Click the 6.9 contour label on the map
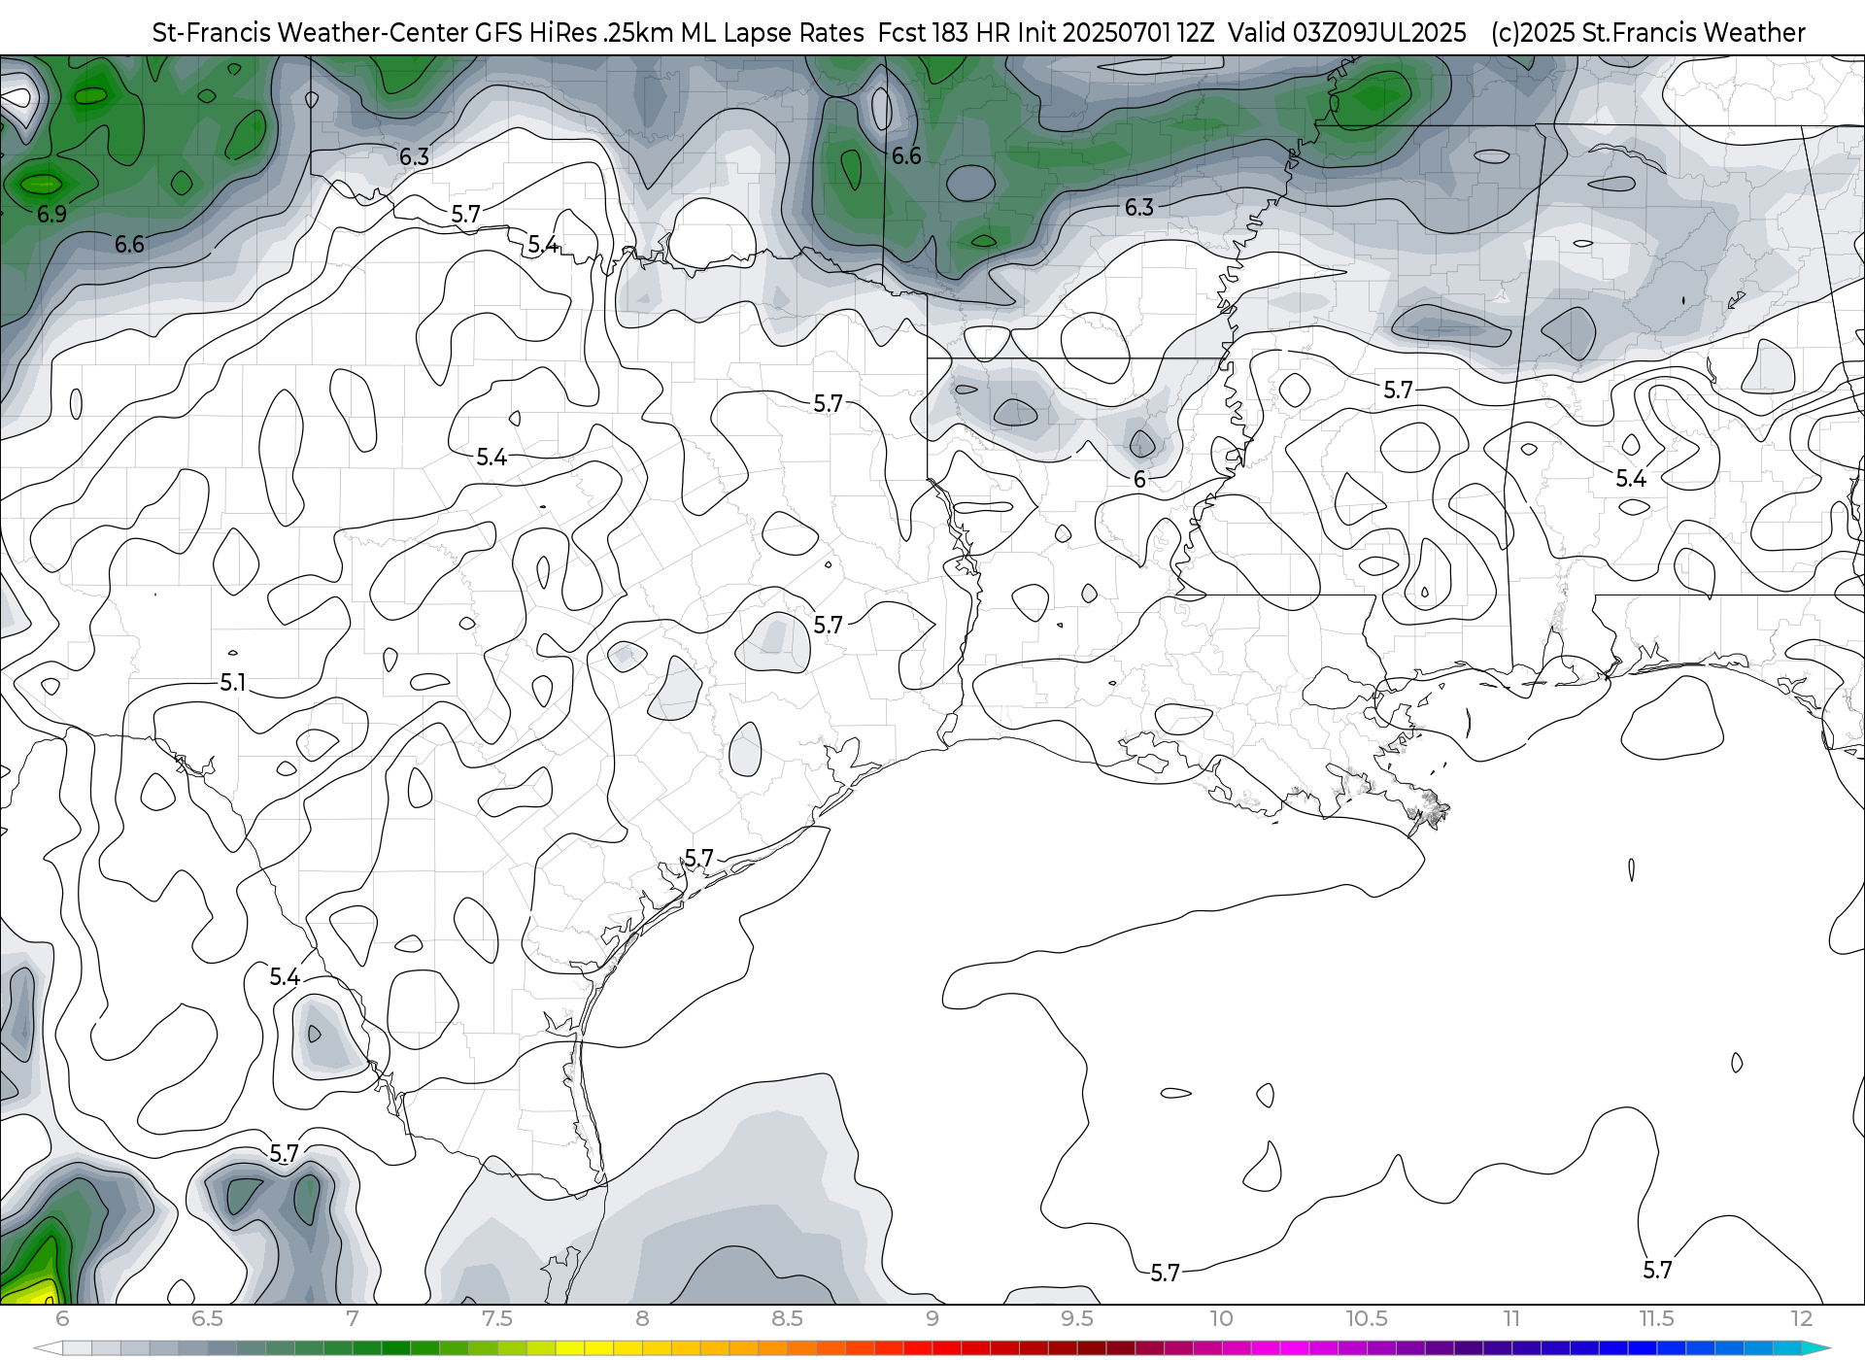Image resolution: width=1865 pixels, height=1360 pixels. (x=52, y=215)
